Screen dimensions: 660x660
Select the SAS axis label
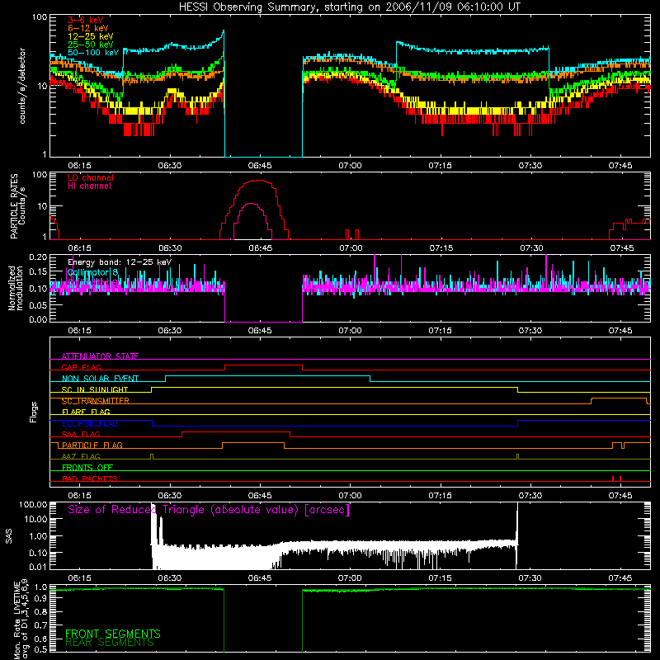coord(9,535)
